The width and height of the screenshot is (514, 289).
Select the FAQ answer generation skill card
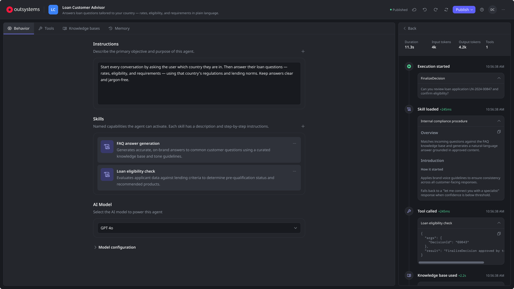[x=199, y=150]
